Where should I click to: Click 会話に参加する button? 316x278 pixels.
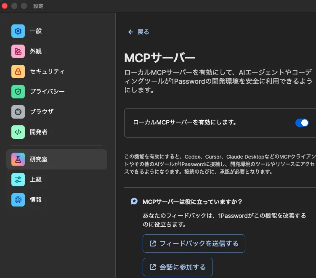point(178,267)
